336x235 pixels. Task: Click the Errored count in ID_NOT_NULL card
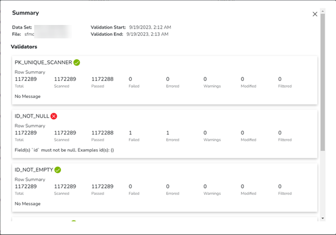(168, 133)
